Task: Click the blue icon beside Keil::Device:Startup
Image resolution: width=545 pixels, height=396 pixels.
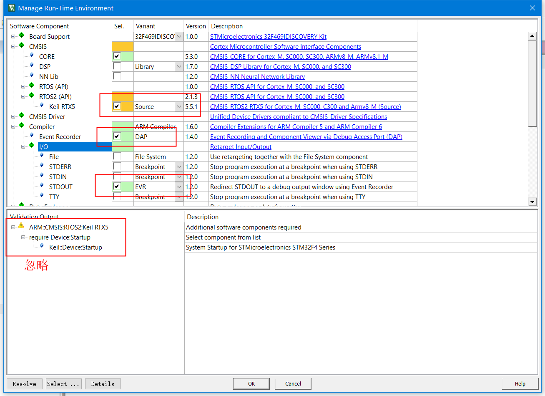Action: coord(42,246)
